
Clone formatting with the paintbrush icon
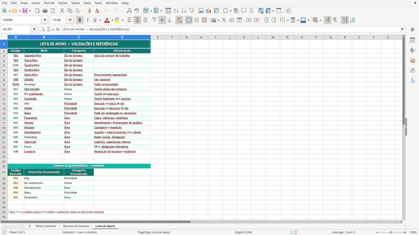[x=90, y=11]
